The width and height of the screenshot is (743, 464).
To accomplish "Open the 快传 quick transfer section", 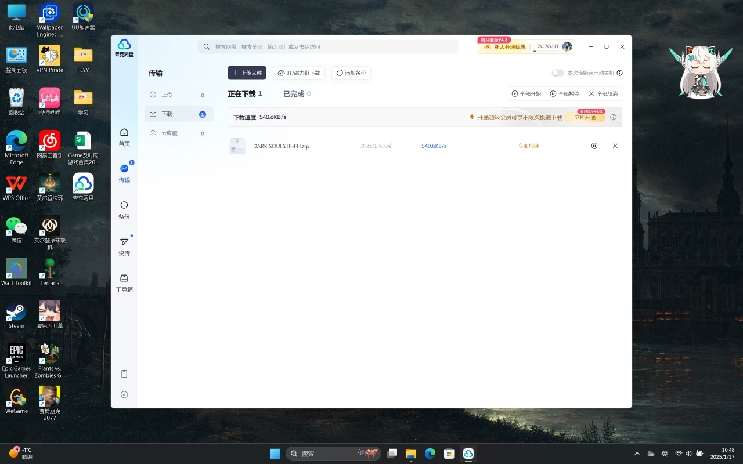I will pos(124,246).
